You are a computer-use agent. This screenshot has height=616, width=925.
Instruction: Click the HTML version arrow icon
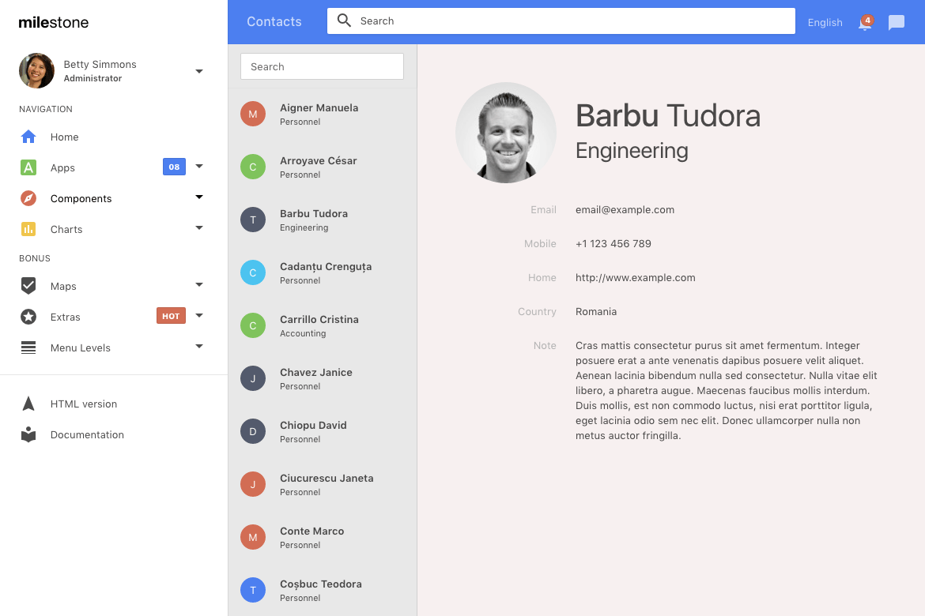pyautogui.click(x=28, y=404)
